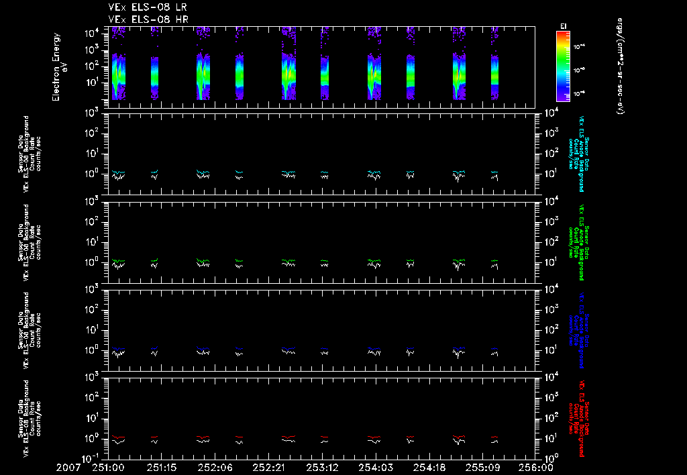
Task: Click the "252:06" time axis tick label
Action: pyautogui.click(x=215, y=468)
